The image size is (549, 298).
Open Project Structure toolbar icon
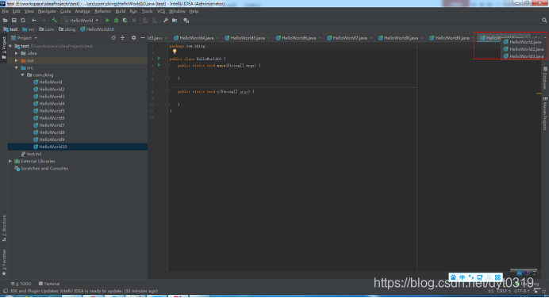coord(175,21)
